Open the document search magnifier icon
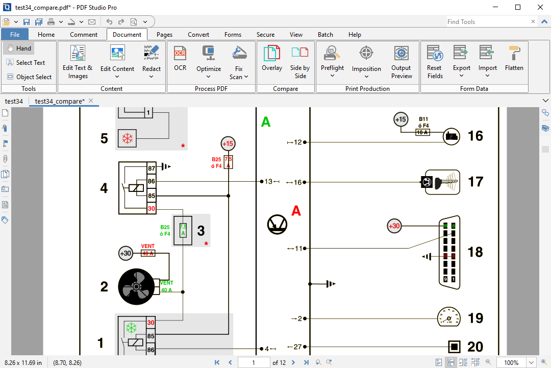 [x=134, y=22]
